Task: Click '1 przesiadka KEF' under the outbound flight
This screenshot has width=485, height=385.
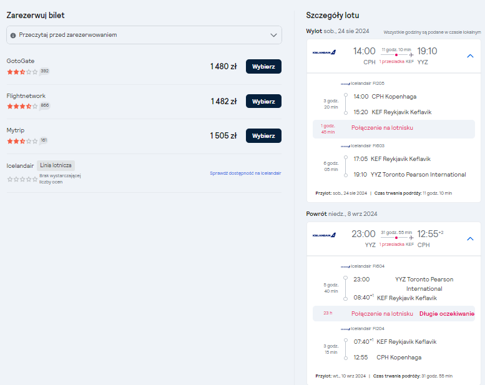Action: pyautogui.click(x=396, y=62)
